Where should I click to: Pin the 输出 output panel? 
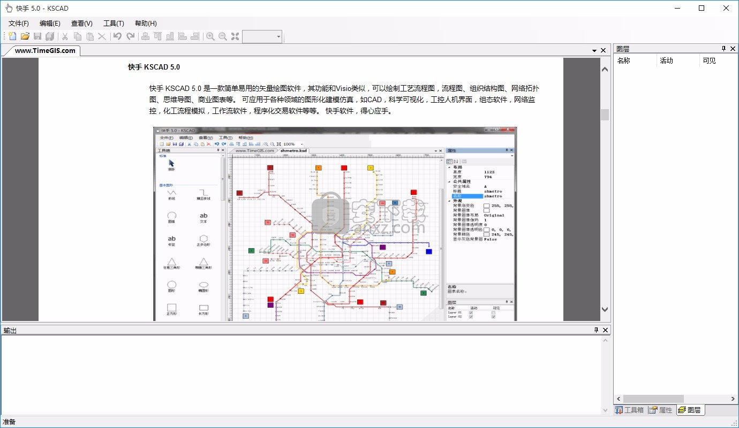coord(597,330)
